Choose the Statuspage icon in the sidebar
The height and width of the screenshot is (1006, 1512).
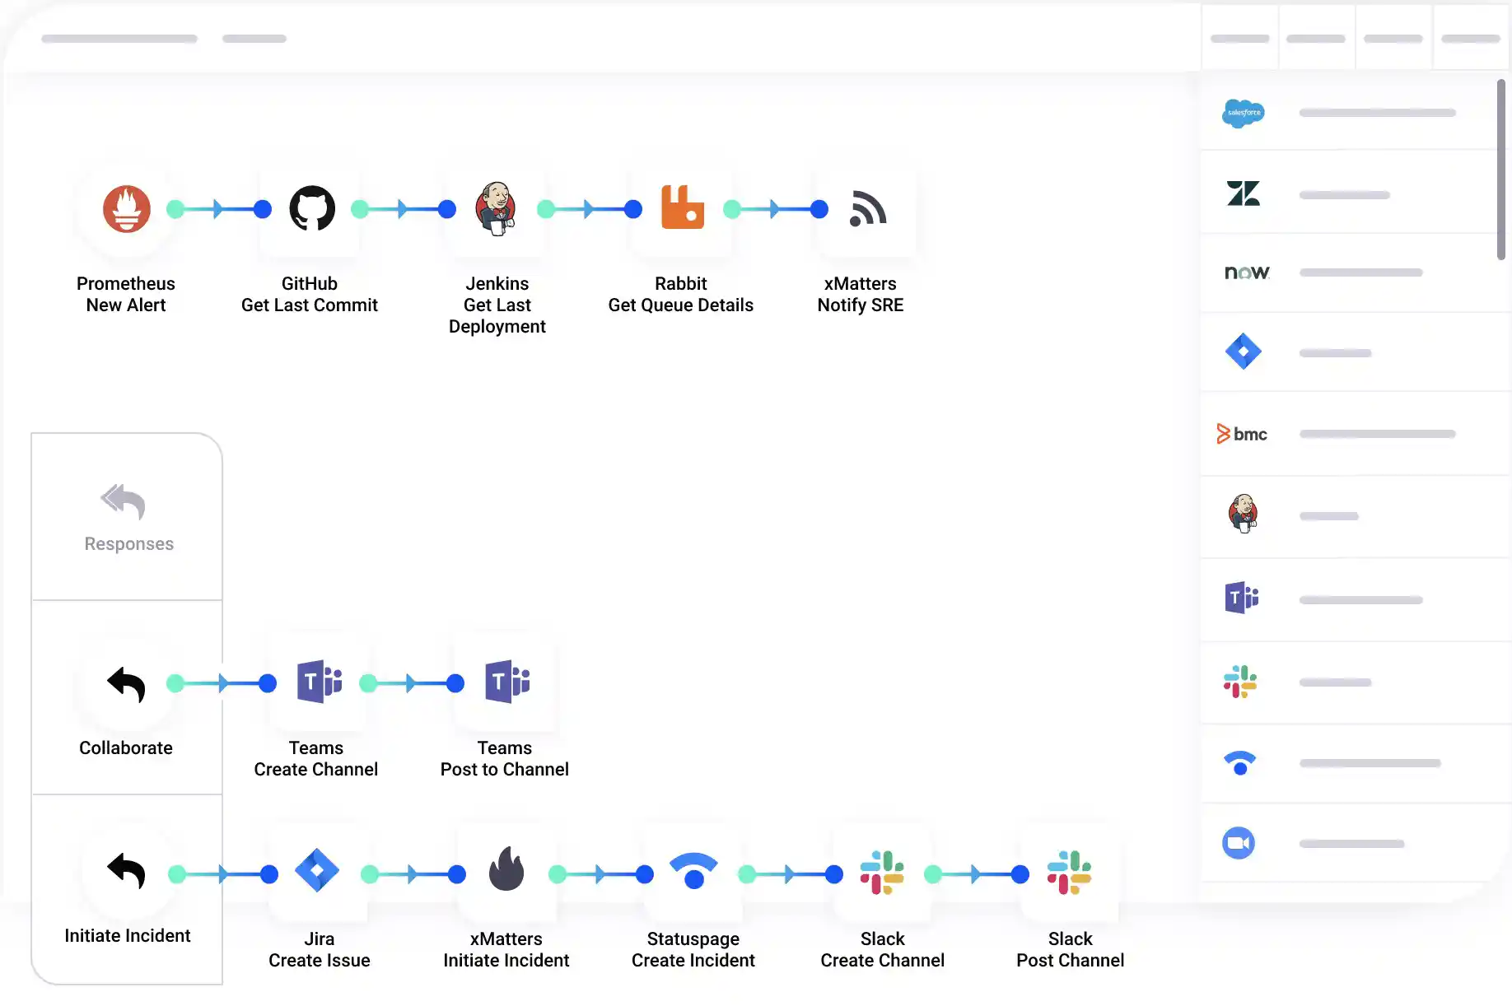pyautogui.click(x=1240, y=763)
